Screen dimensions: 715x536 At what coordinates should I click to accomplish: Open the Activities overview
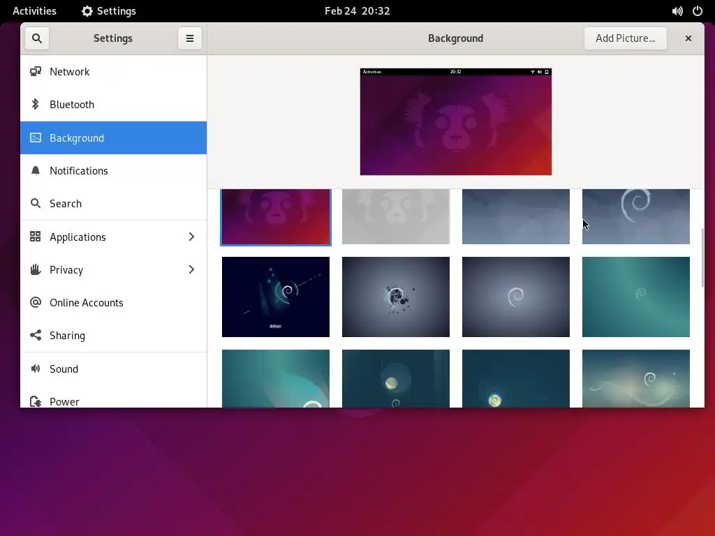coord(35,11)
